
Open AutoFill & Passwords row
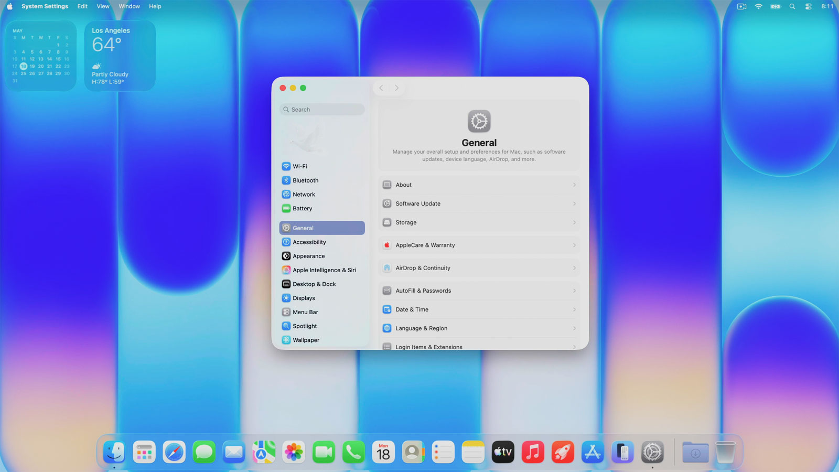[479, 291]
